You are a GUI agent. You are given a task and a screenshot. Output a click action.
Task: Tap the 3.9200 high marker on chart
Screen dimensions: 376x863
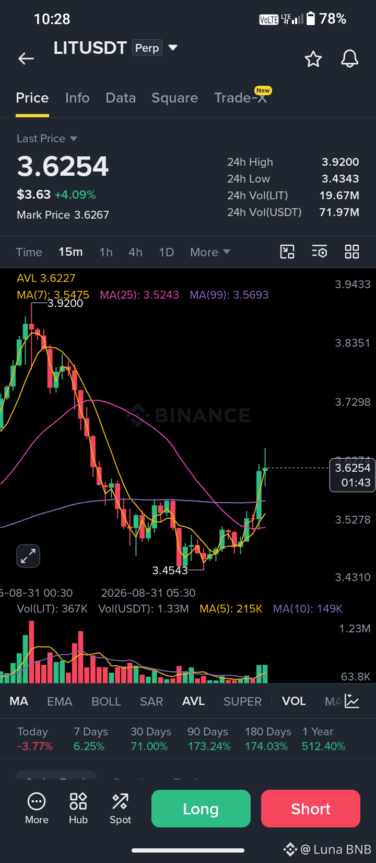point(65,303)
